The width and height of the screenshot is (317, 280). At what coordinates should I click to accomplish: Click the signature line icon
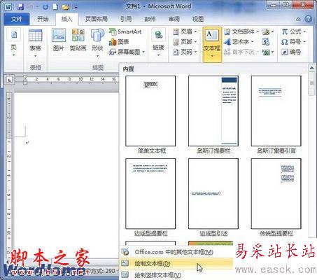(267, 31)
